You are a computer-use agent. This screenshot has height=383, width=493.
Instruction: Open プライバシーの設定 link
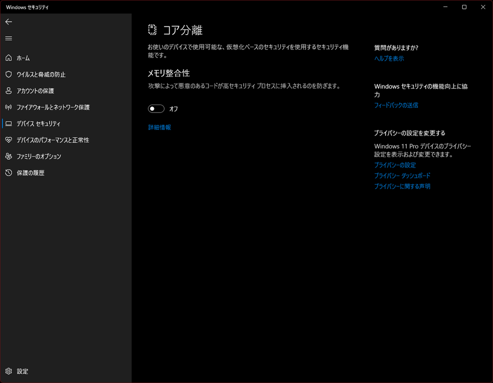pos(395,165)
